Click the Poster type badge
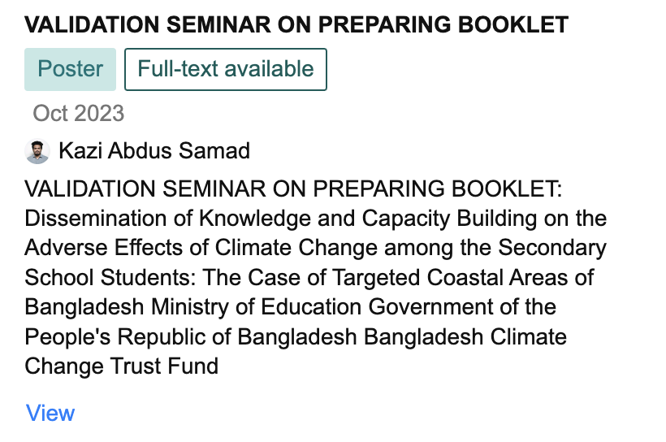 point(71,69)
